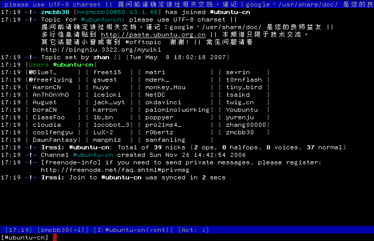
Task: Select nick monkey_Hou in user list
Action: click(x=165, y=87)
